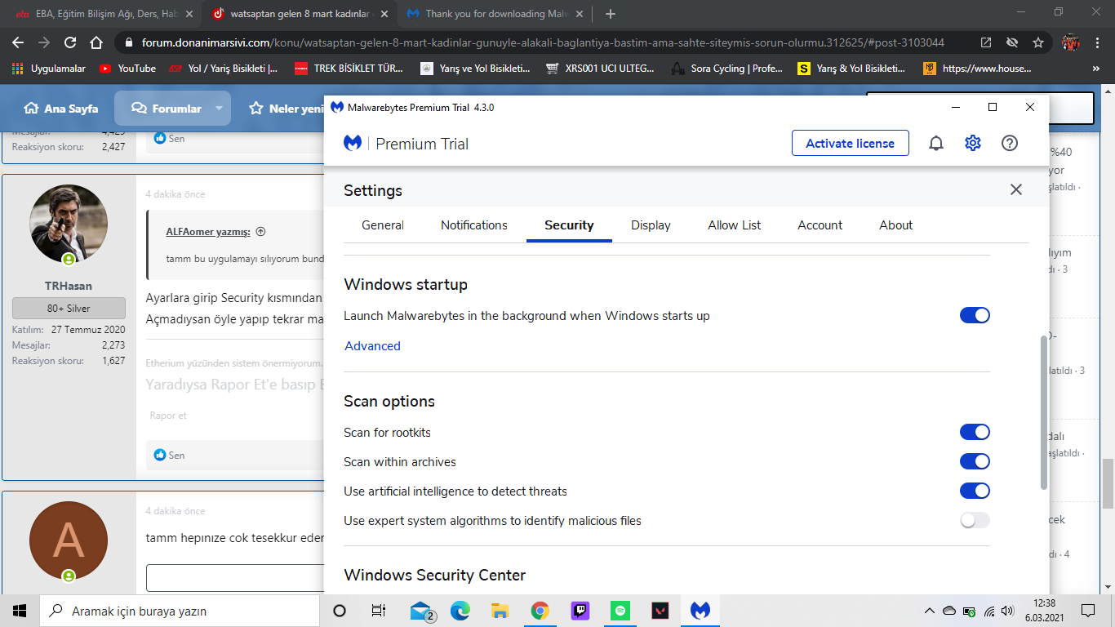1115x627 pixels.
Task: Open Account settings tab
Action: [x=820, y=225]
